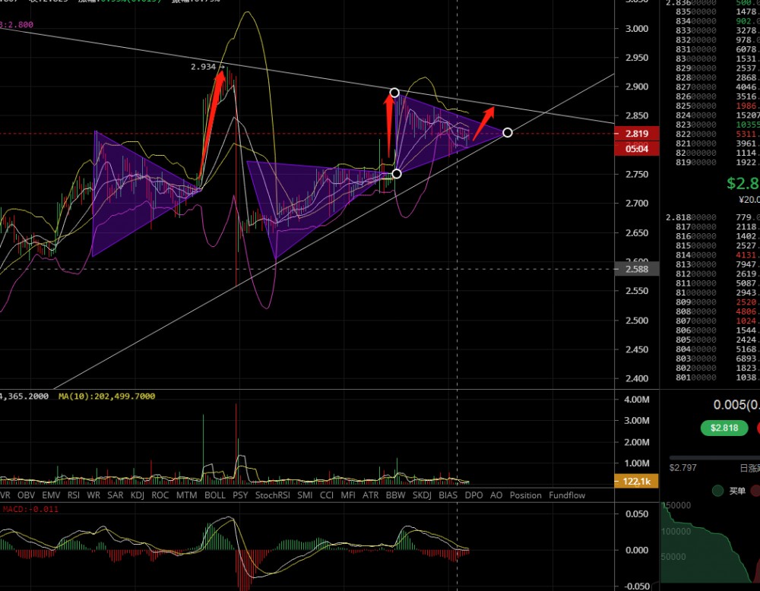Show the Fundflow panel

tap(567, 495)
